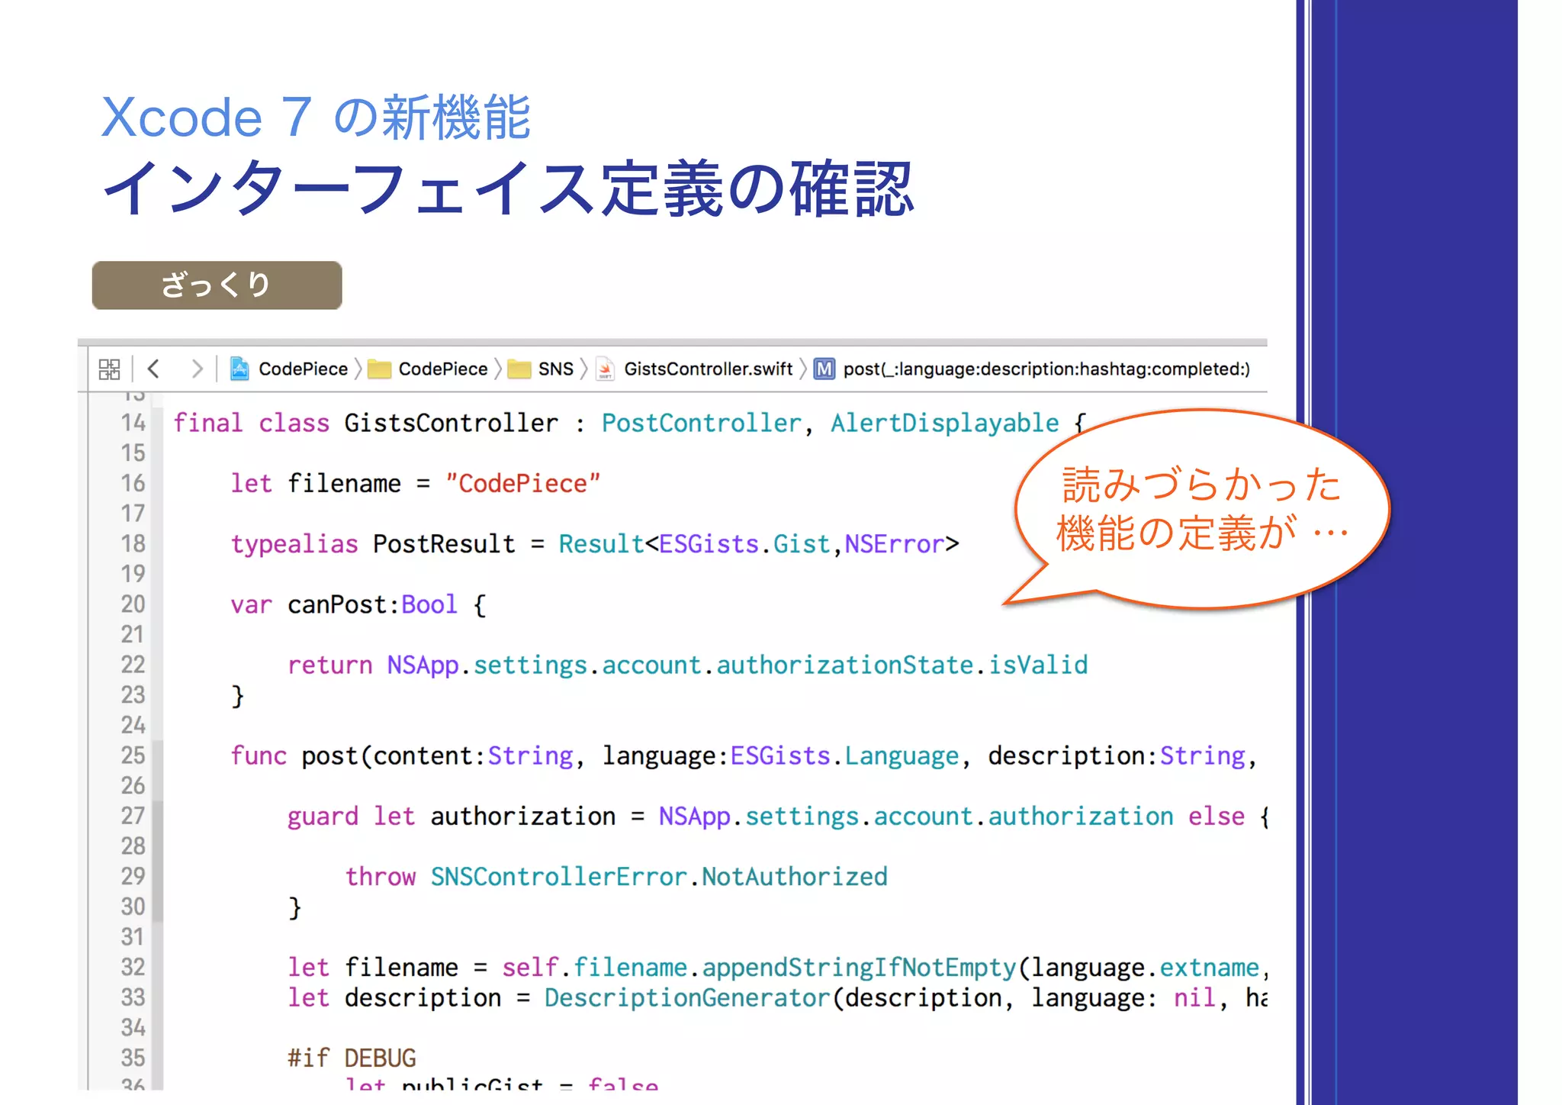The image size is (1562, 1105).
Task: Click the return keyword on line 22
Action: point(330,665)
